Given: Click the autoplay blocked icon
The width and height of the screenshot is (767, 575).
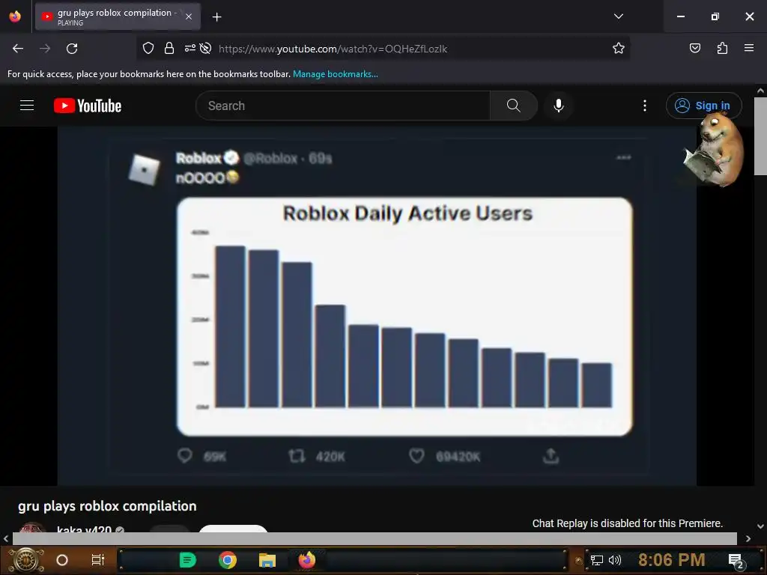Looking at the screenshot, I should tap(206, 48).
